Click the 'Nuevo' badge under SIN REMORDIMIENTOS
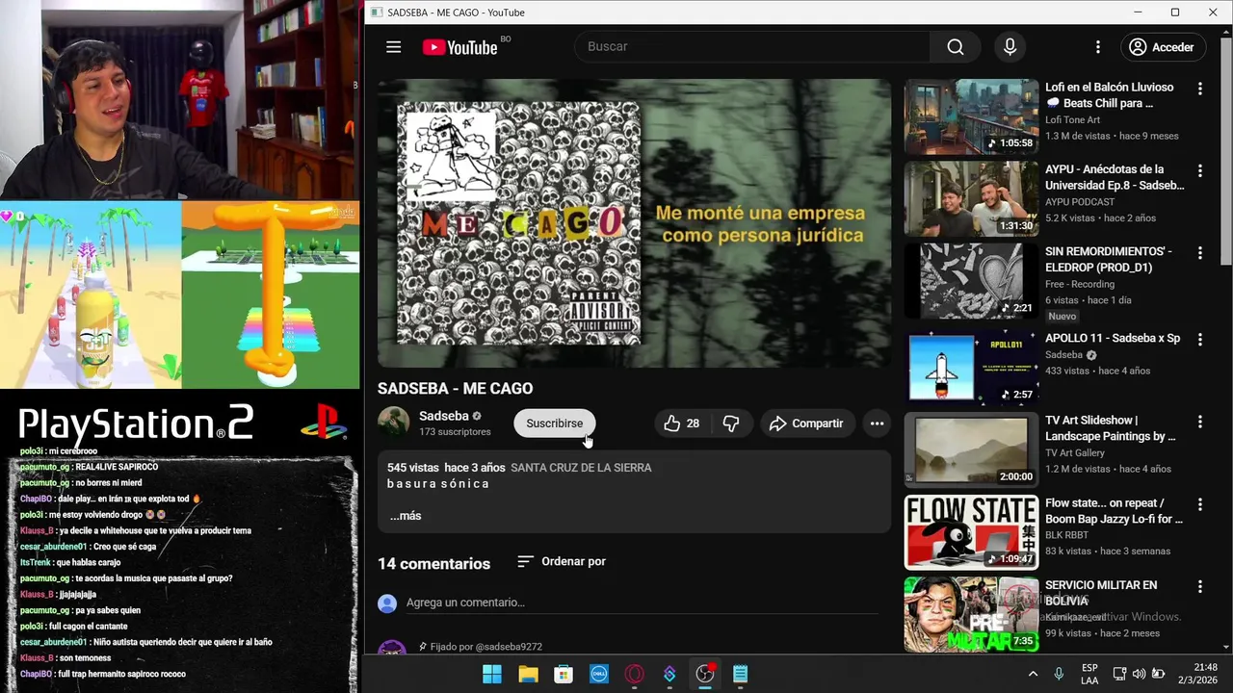Image resolution: width=1233 pixels, height=693 pixels. click(1062, 317)
